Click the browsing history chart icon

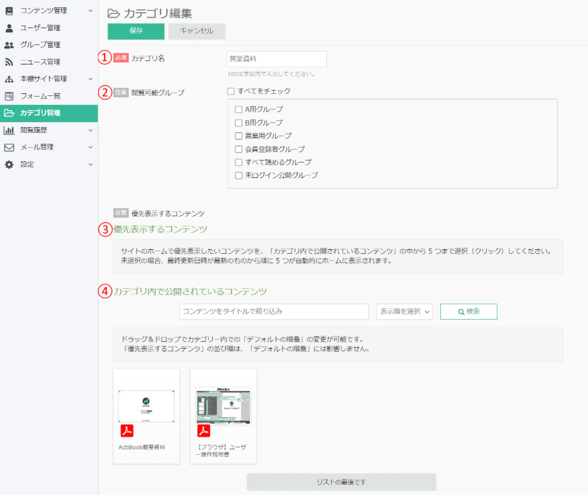point(9,130)
